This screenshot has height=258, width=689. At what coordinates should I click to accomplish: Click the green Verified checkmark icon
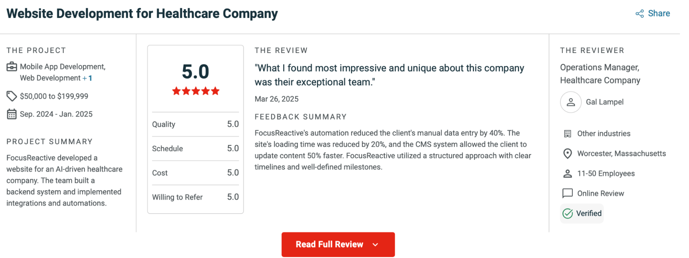(x=568, y=214)
